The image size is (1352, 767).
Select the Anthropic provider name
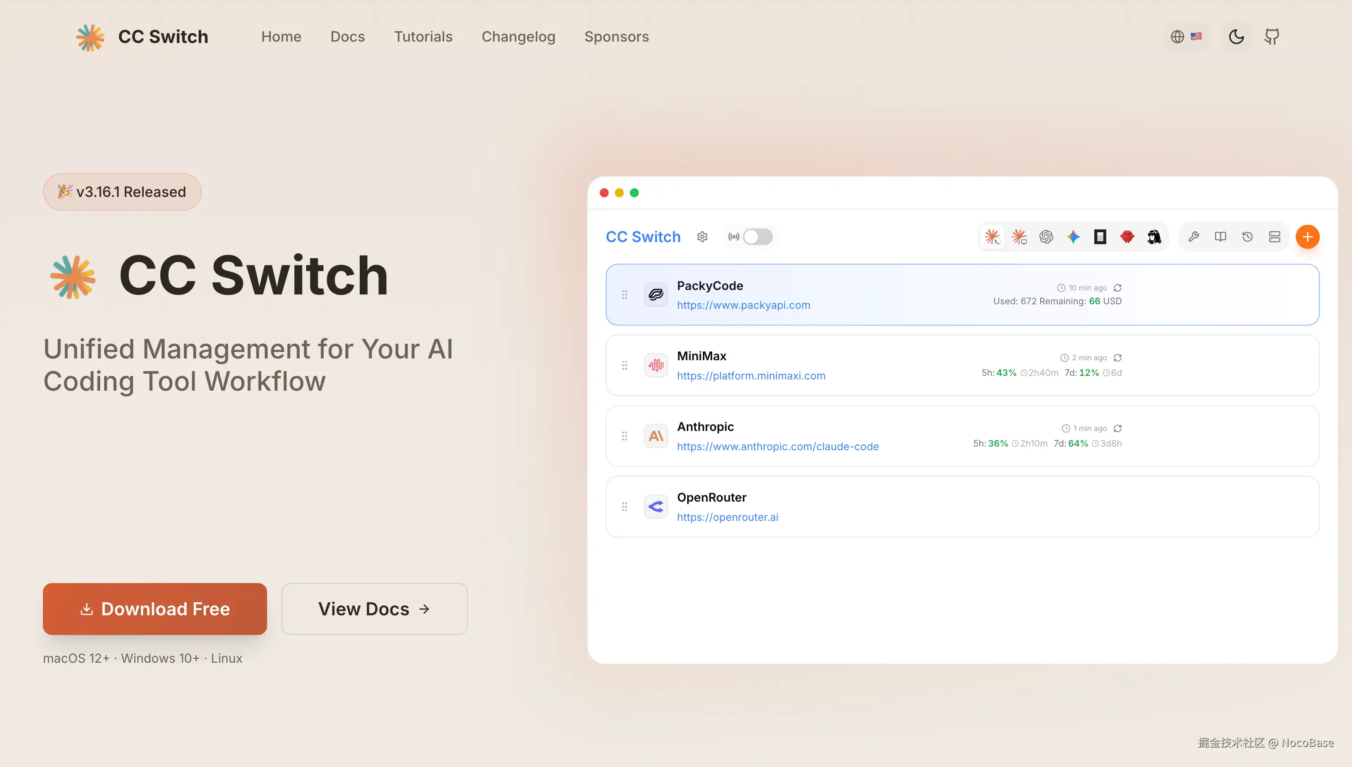(705, 427)
